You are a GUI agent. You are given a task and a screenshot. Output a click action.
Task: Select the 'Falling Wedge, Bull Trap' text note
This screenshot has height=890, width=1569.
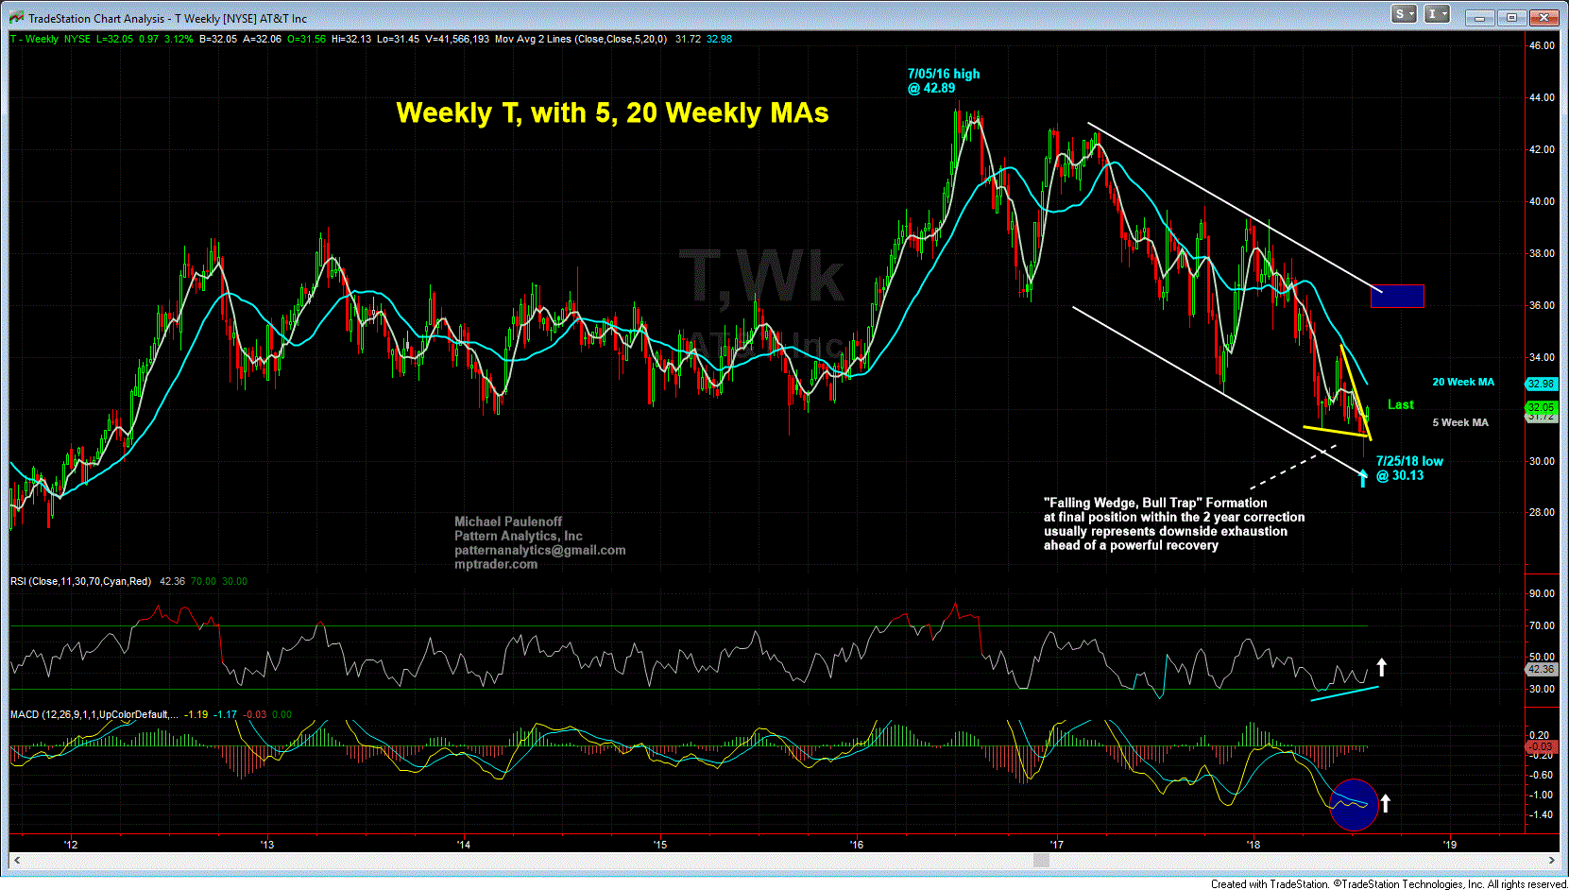point(1174,524)
